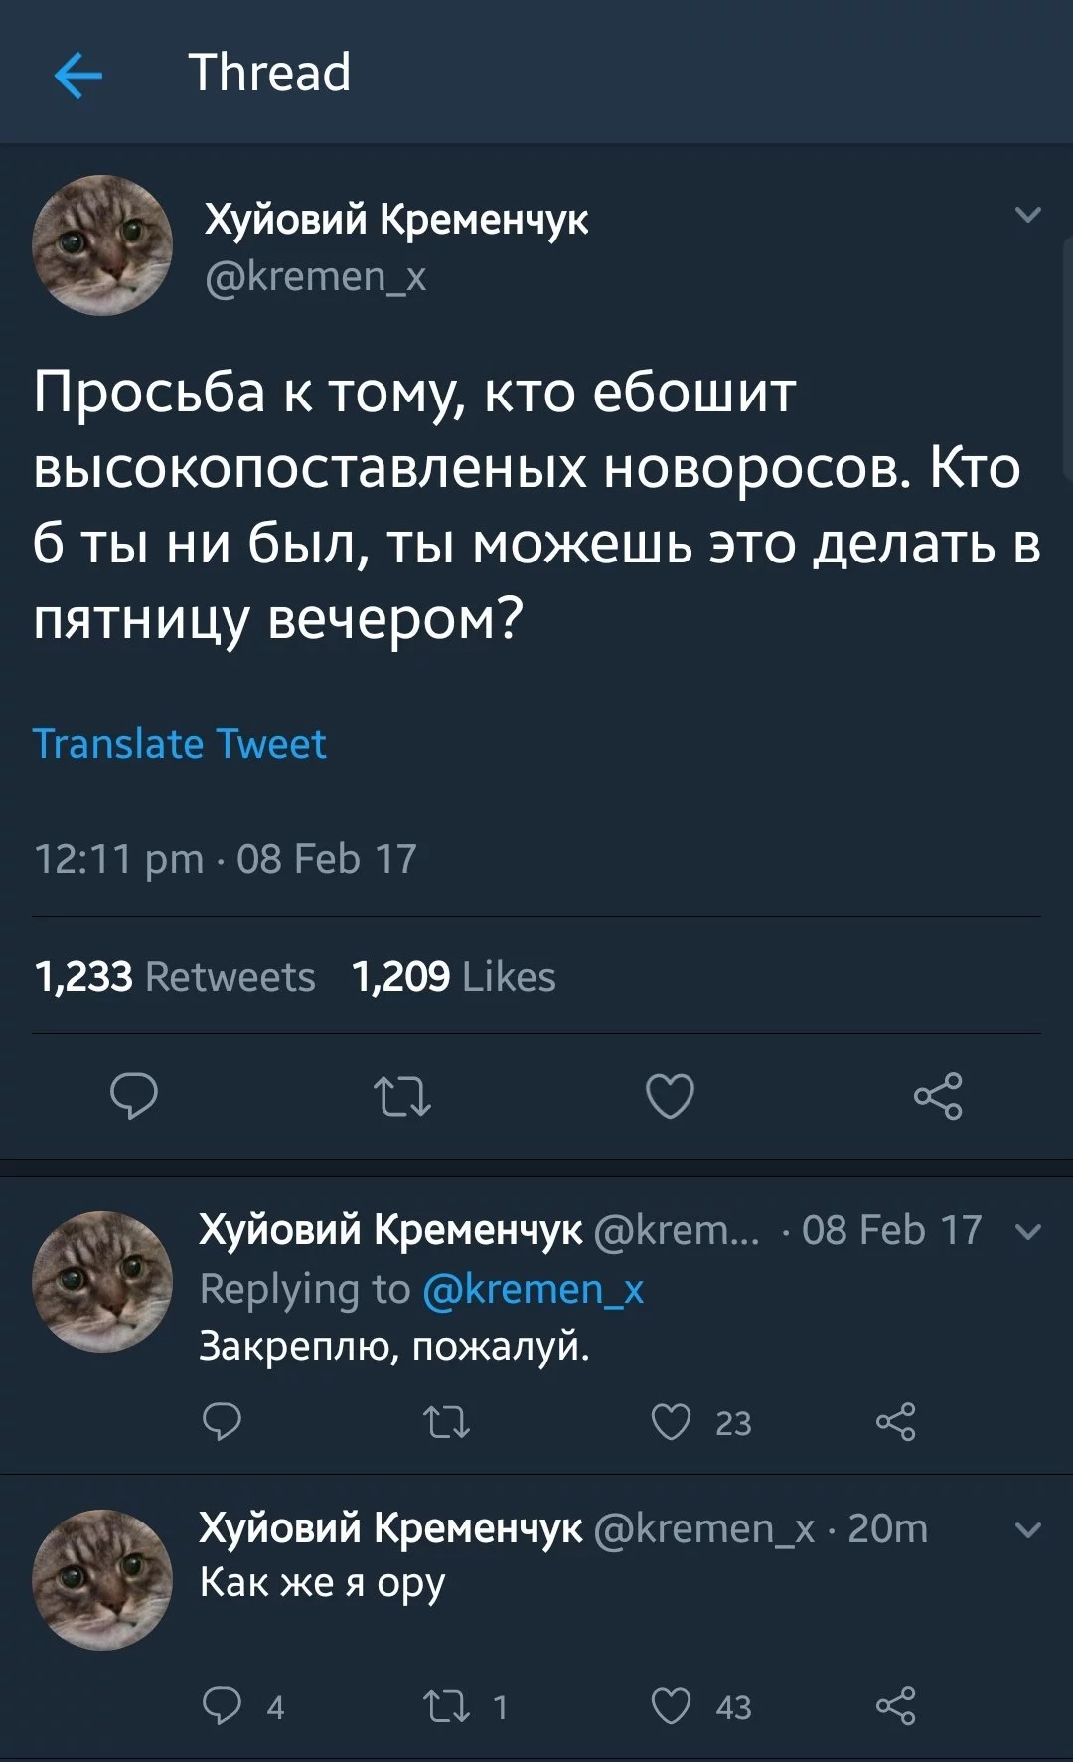1073x1762 pixels.
Task: Share the "Как же я ору" tweet
Action: (x=895, y=1706)
